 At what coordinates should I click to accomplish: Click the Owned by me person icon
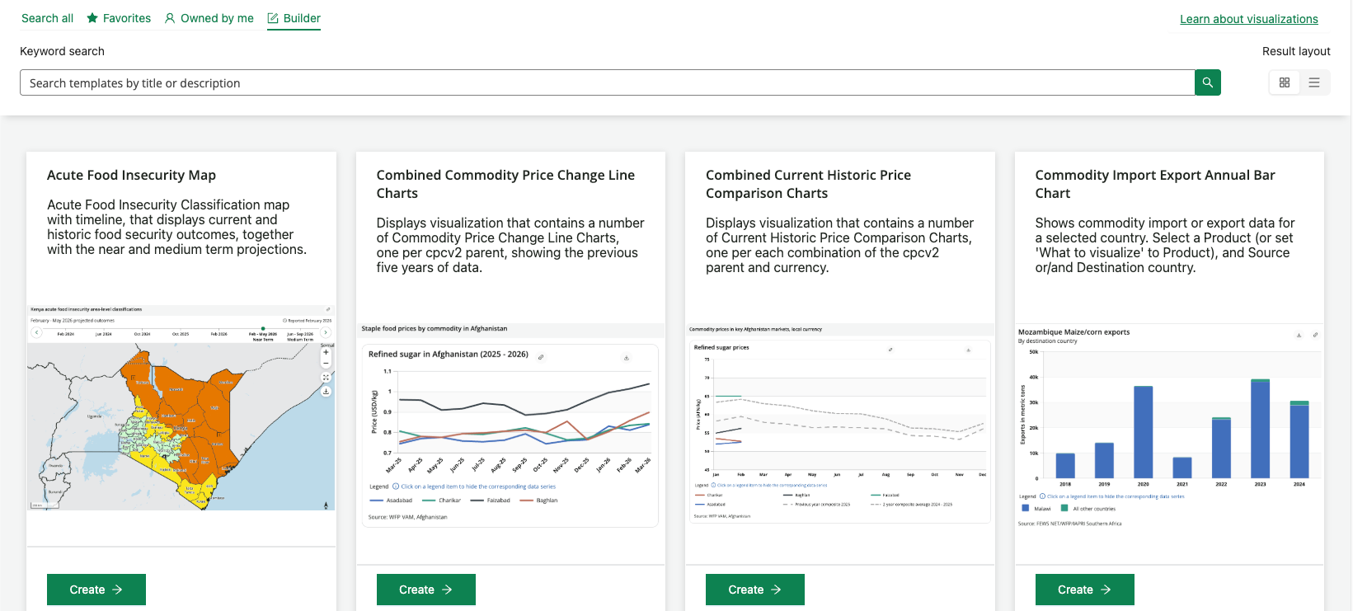[x=170, y=18]
